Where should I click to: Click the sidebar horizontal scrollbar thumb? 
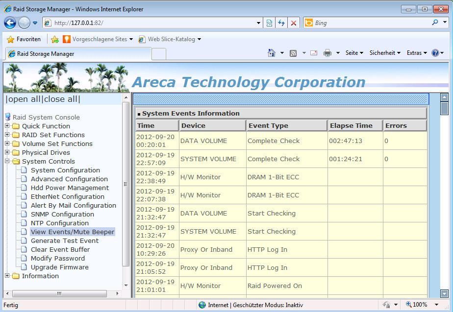click(x=59, y=293)
